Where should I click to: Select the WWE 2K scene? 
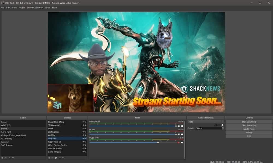[23, 125]
